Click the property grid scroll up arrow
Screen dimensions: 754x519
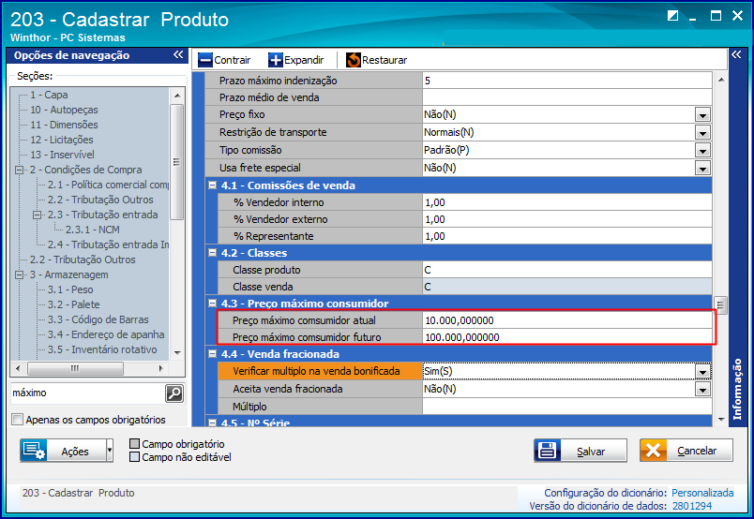coord(721,80)
